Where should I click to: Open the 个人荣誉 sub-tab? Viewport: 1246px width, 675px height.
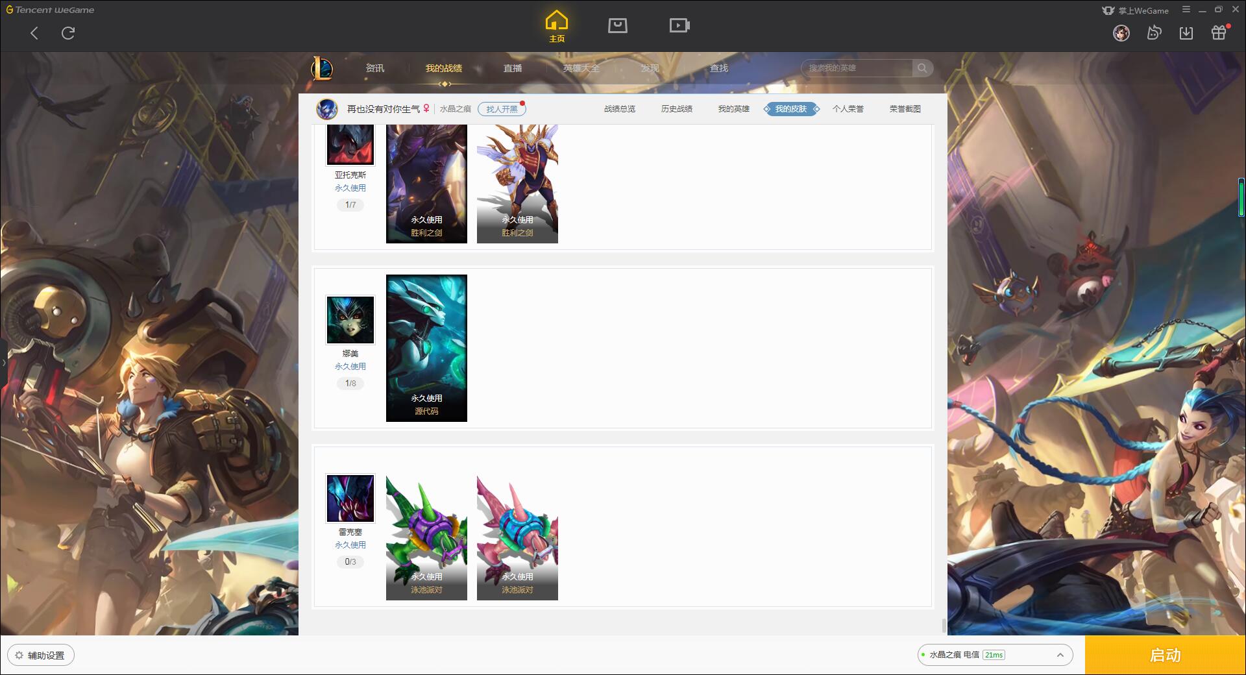pos(848,109)
